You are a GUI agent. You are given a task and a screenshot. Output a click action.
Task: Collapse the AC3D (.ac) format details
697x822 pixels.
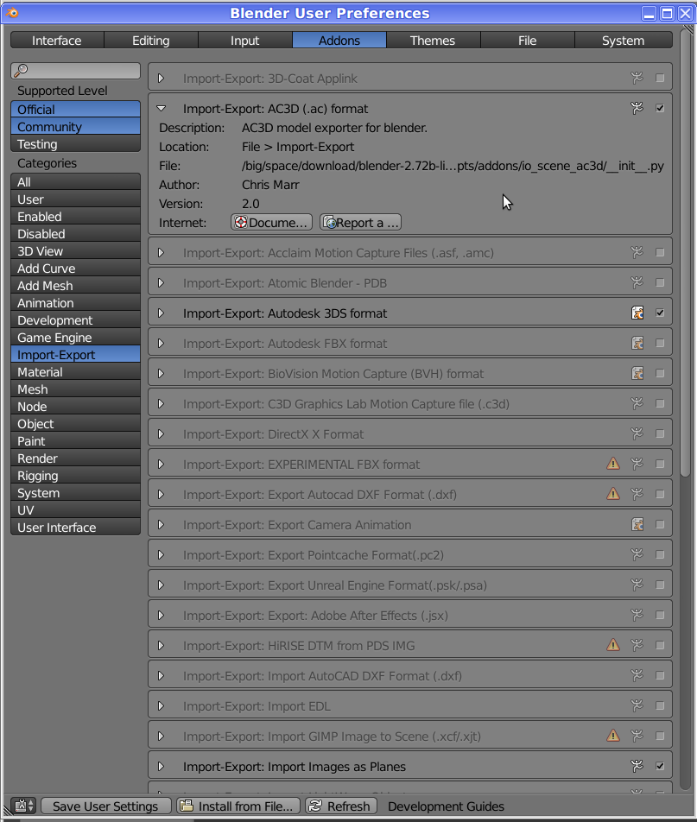pyautogui.click(x=161, y=109)
